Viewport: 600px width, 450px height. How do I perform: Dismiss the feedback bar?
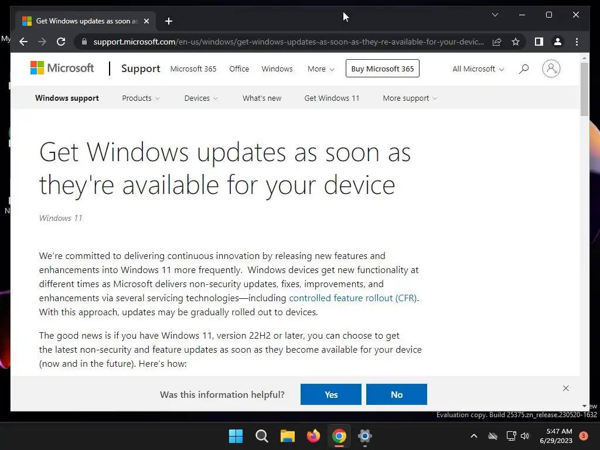566,388
